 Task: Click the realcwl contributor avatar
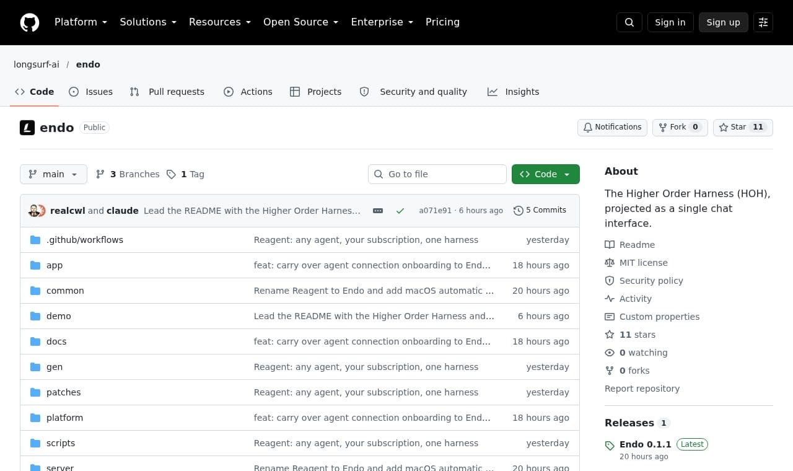(x=34, y=211)
